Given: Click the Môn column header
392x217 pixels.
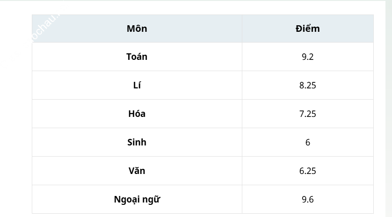Looking at the screenshot, I should (x=137, y=29).
